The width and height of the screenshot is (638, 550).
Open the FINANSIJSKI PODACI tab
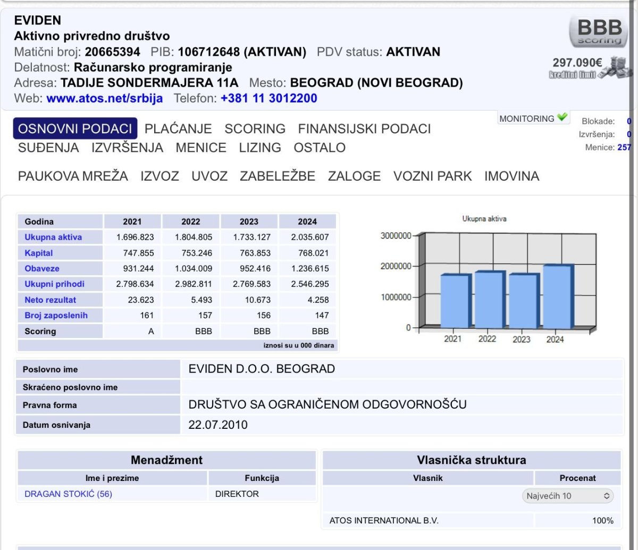(x=364, y=129)
